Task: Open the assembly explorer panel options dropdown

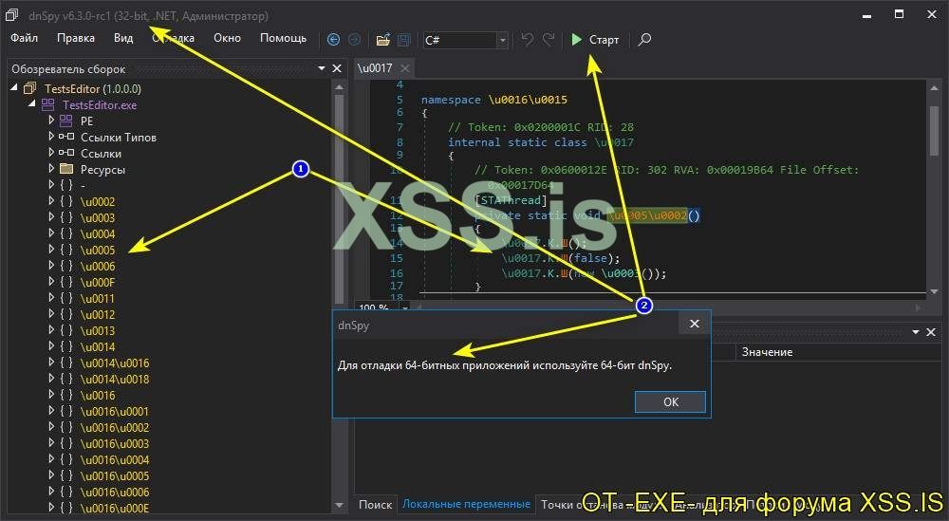Action: [x=322, y=68]
